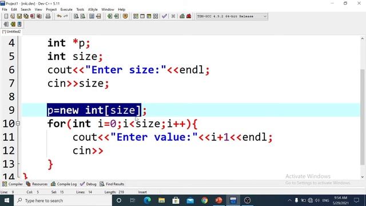Click the taskbar search box

click(63, 200)
